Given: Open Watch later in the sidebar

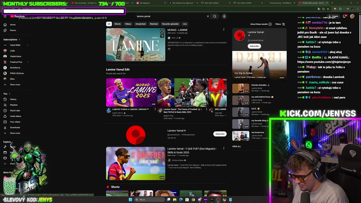Looking at the screenshot, I should click(x=15, y=111).
